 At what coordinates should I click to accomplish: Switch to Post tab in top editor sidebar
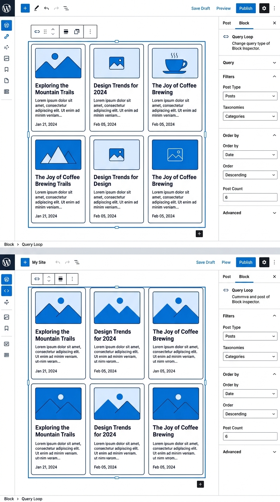[227, 23]
